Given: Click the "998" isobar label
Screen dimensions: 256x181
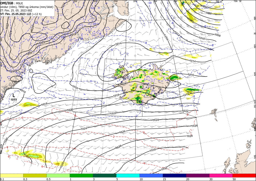Looking at the screenshot, I should click(205, 7).
